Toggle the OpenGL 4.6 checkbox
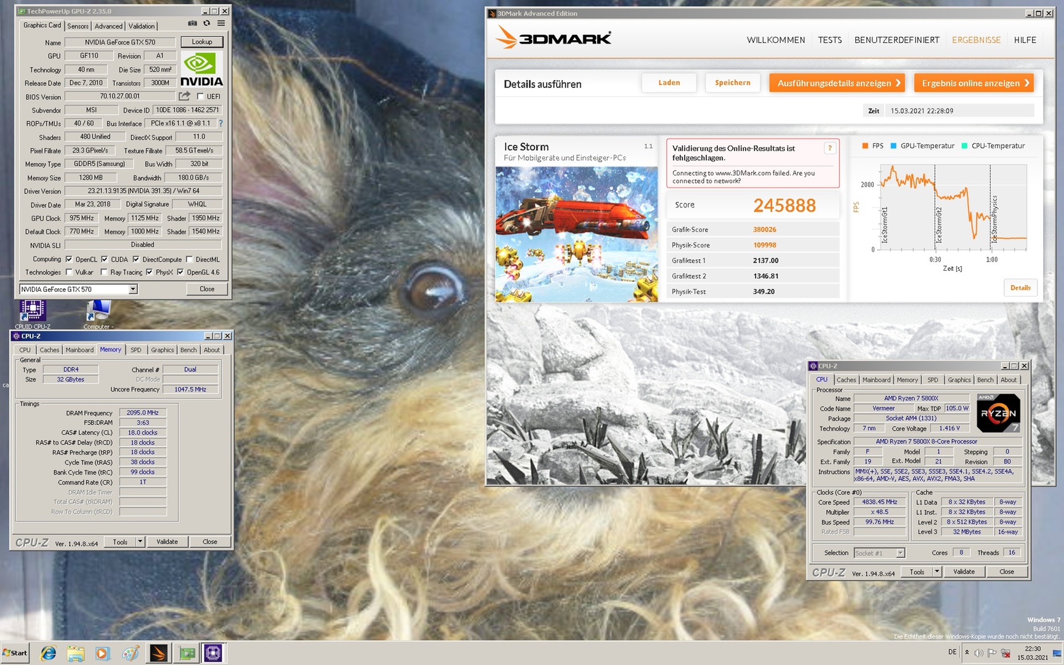Image resolution: width=1064 pixels, height=665 pixels. [x=180, y=272]
